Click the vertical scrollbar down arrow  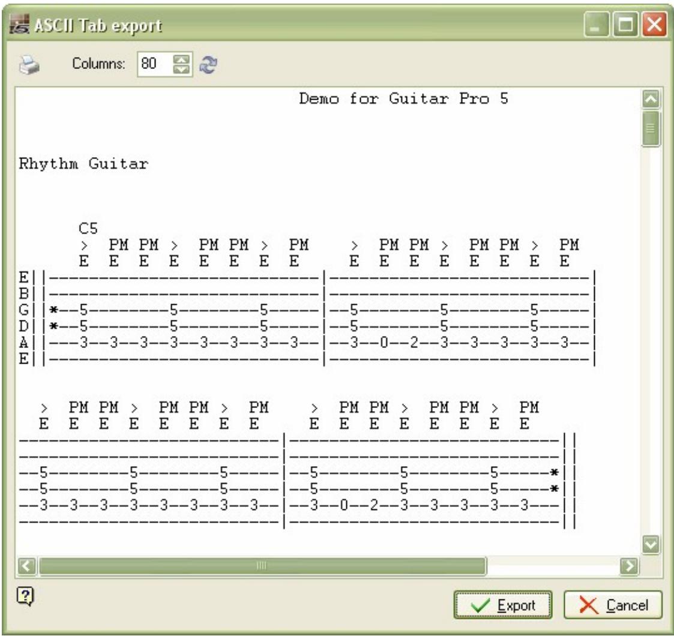(x=651, y=545)
